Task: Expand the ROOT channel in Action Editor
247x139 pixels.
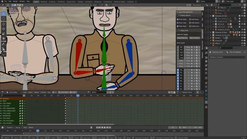Action: click(1, 101)
